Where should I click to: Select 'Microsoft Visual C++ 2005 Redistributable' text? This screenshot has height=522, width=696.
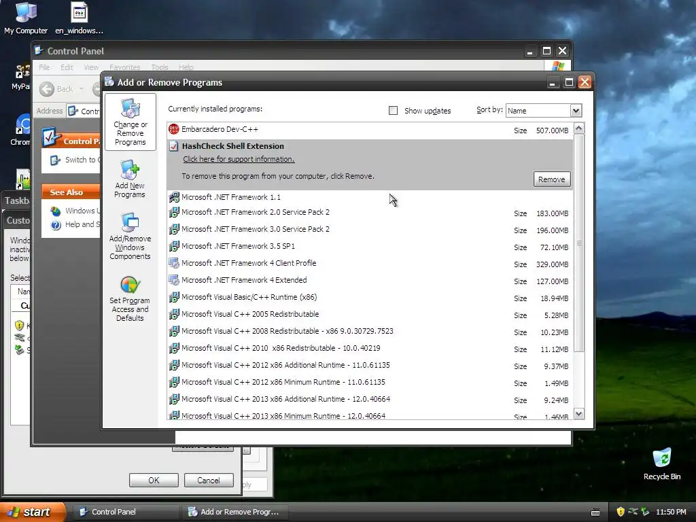(x=250, y=314)
